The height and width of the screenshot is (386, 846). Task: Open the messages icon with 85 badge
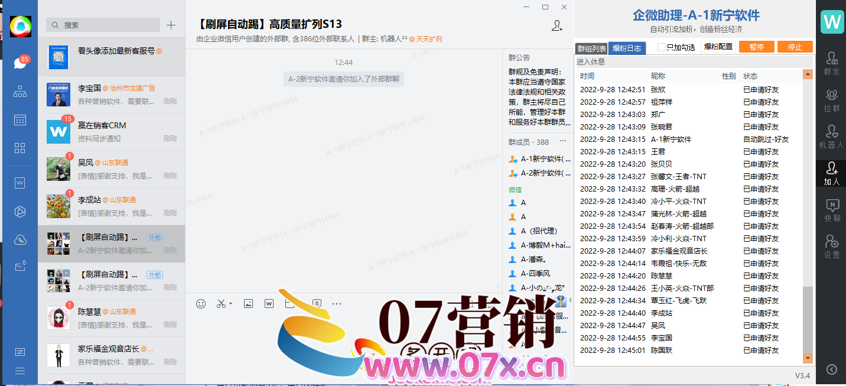point(20,63)
